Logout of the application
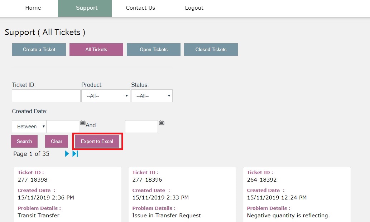This screenshot has width=370, height=222. (x=194, y=8)
